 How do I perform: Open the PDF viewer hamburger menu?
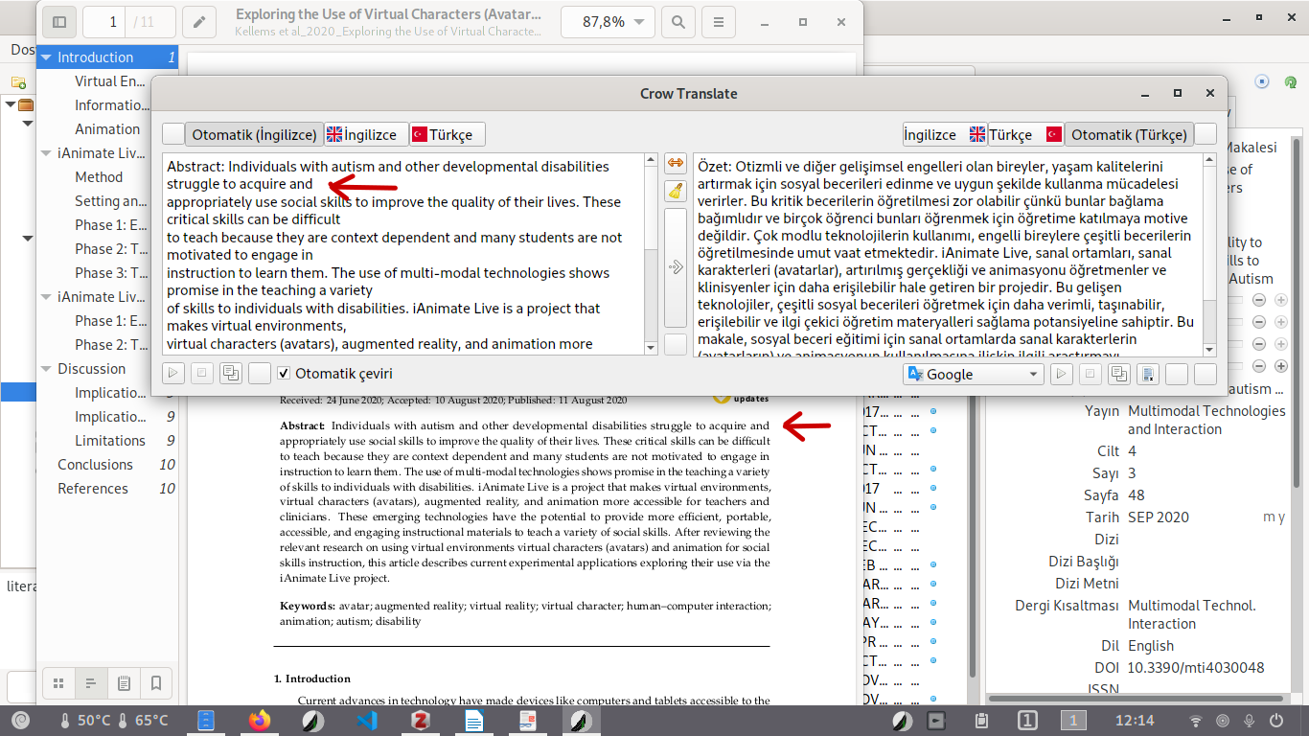pyautogui.click(x=719, y=22)
